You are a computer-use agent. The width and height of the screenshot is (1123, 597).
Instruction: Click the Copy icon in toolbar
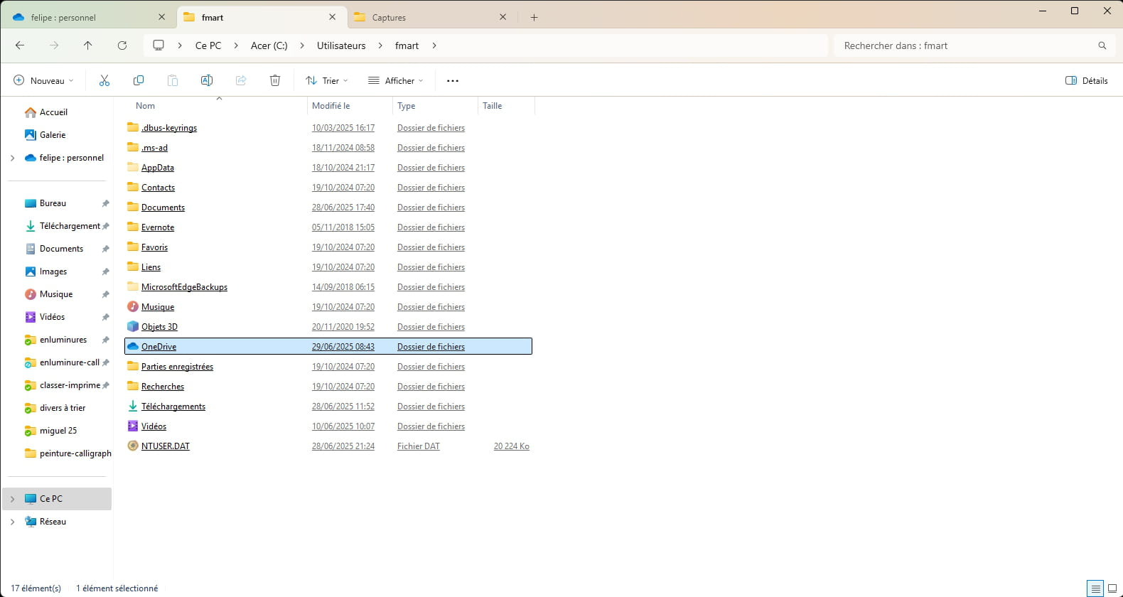(x=139, y=80)
